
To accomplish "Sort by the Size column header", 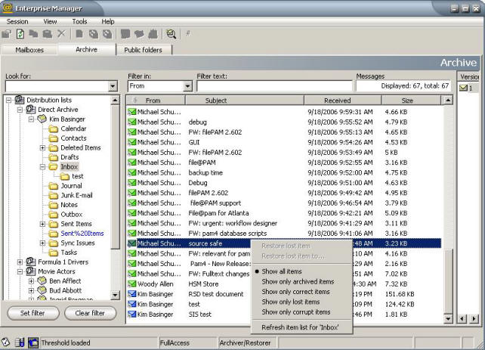I will [411, 101].
